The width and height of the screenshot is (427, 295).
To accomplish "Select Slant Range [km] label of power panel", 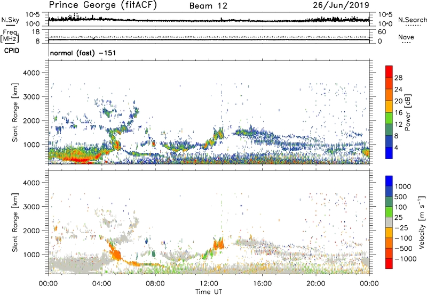I will click(15, 112).
